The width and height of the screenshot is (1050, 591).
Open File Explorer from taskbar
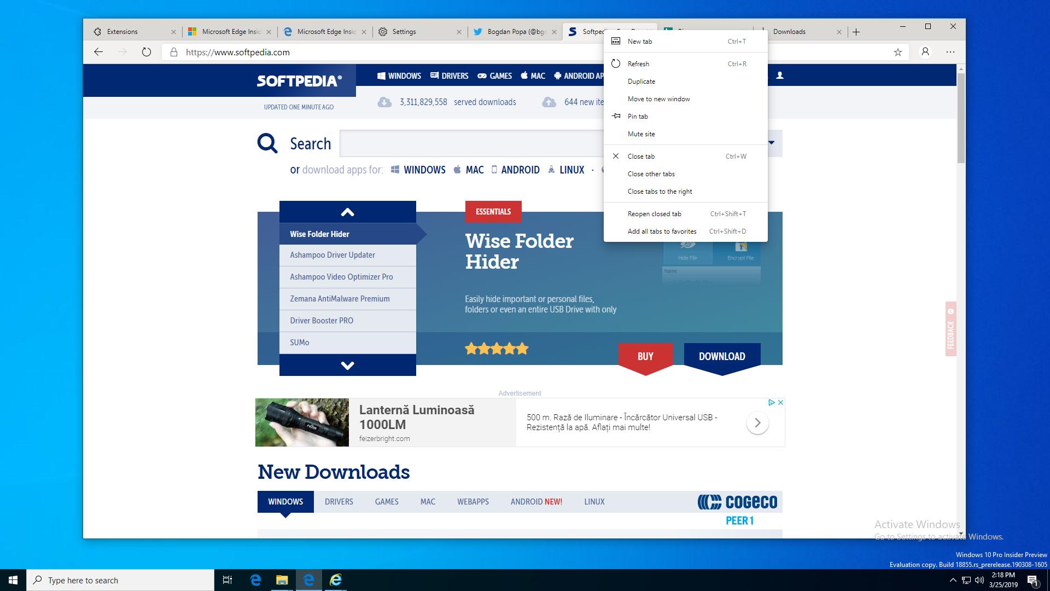(x=282, y=580)
